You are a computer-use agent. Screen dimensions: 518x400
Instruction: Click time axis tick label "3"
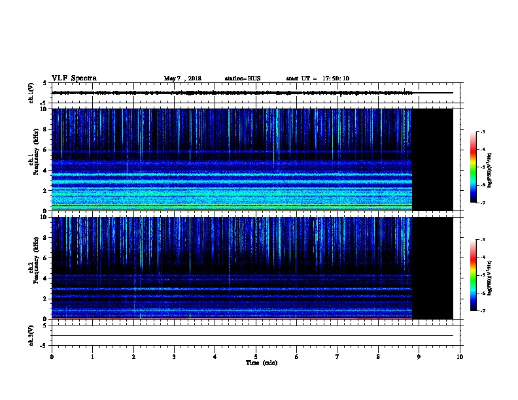174,357
